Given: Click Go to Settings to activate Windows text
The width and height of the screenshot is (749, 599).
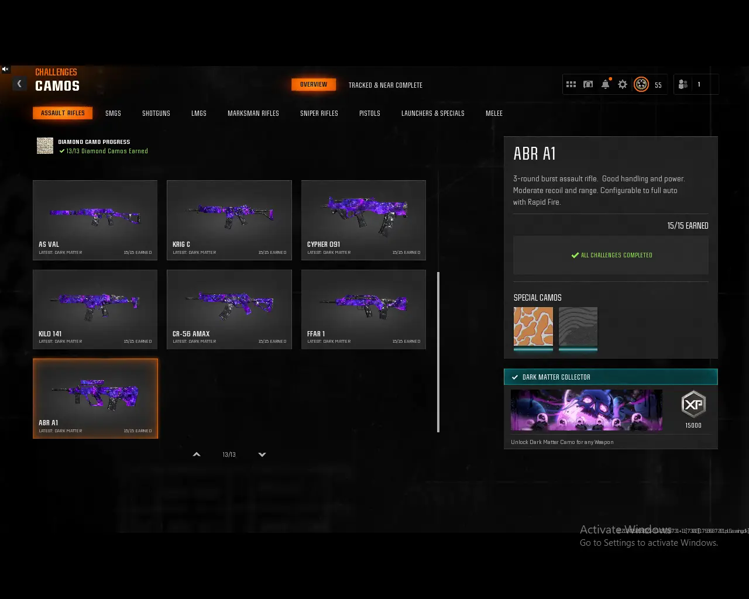Looking at the screenshot, I should click(649, 543).
